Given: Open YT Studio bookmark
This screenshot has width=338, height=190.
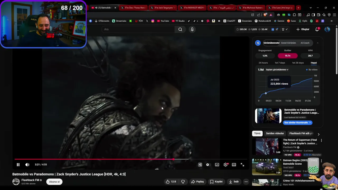Looking at the screenshot, I should click(x=178, y=21).
